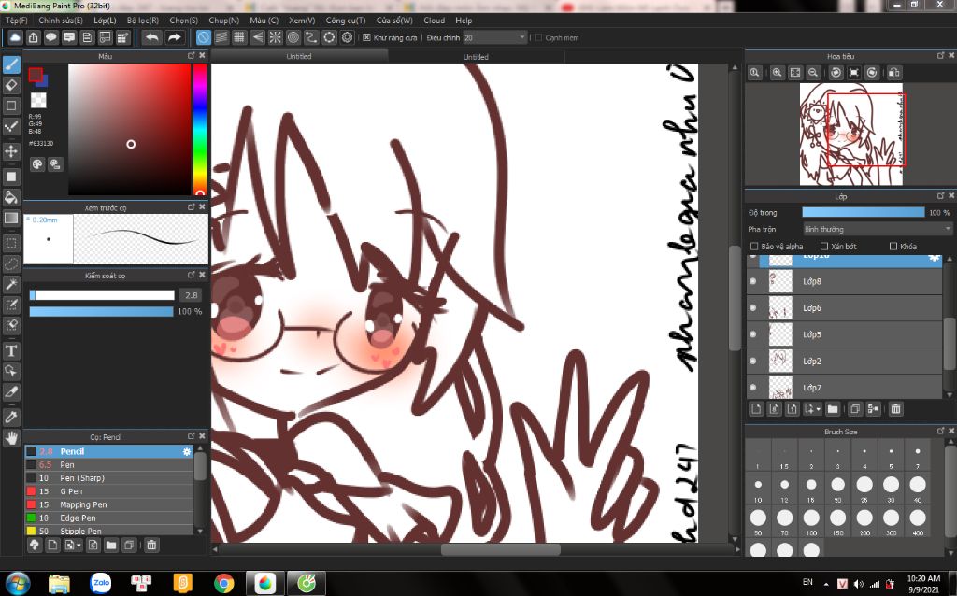Screen dimensions: 957x596
Task: Select the Eraser tool
Action: 11,85
